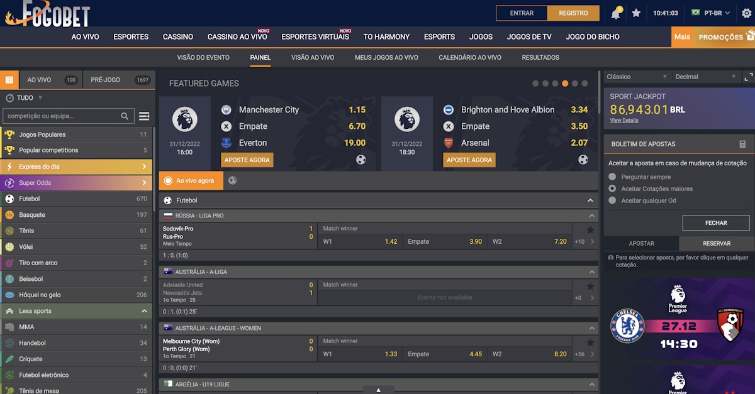Screen dimensions: 755x394
Task: Switch sidebar to PRÉ-JOGO mode
Action: (x=120, y=80)
